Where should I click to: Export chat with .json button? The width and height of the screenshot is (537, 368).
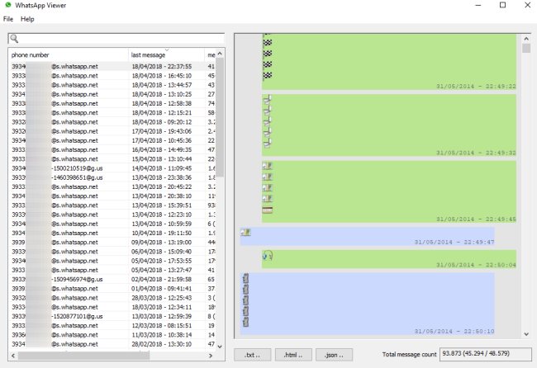point(335,355)
